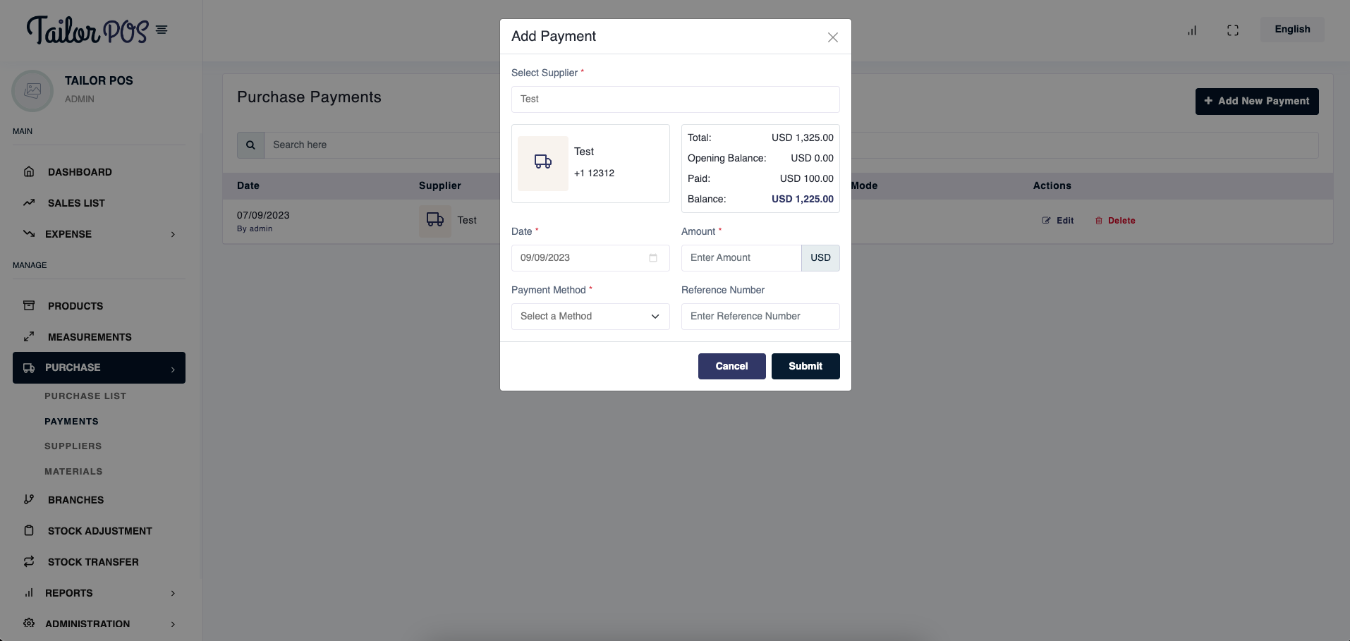Click the Delete trash icon

tap(1098, 221)
